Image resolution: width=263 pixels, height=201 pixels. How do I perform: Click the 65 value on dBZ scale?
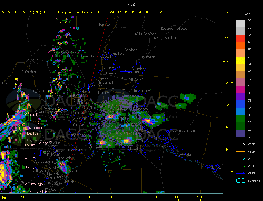pyautogui.click(x=250, y=35)
